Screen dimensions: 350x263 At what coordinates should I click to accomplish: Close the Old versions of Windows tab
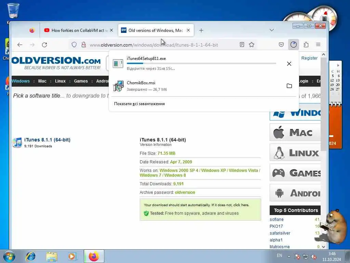click(188, 30)
